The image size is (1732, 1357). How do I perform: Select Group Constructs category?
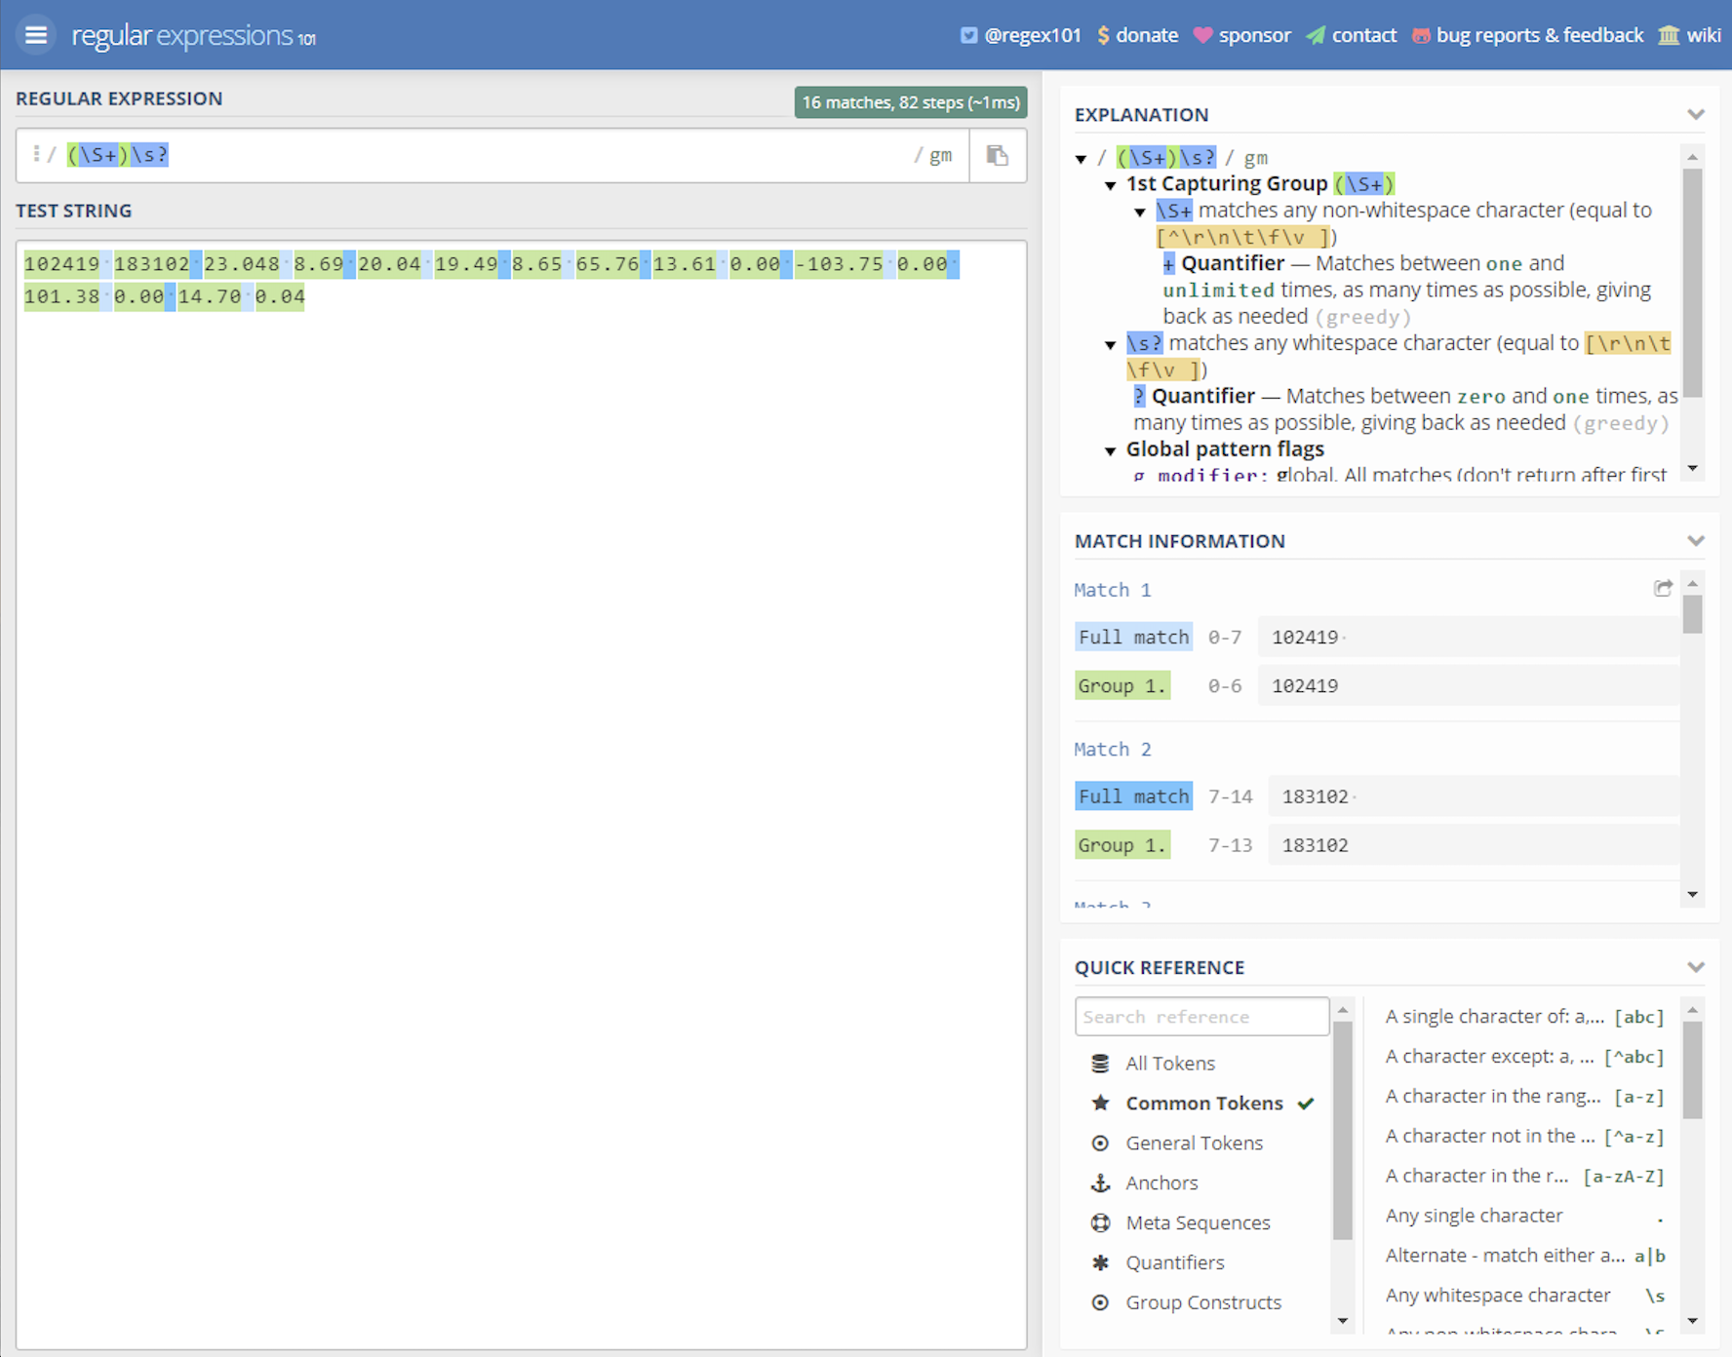coord(1203,1303)
